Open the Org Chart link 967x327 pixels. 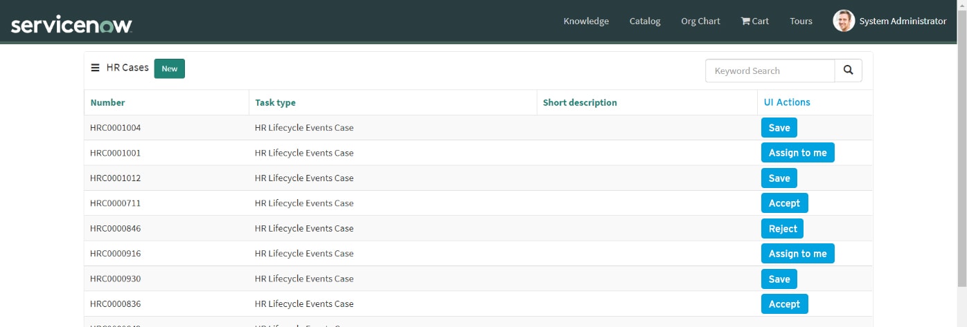click(700, 21)
